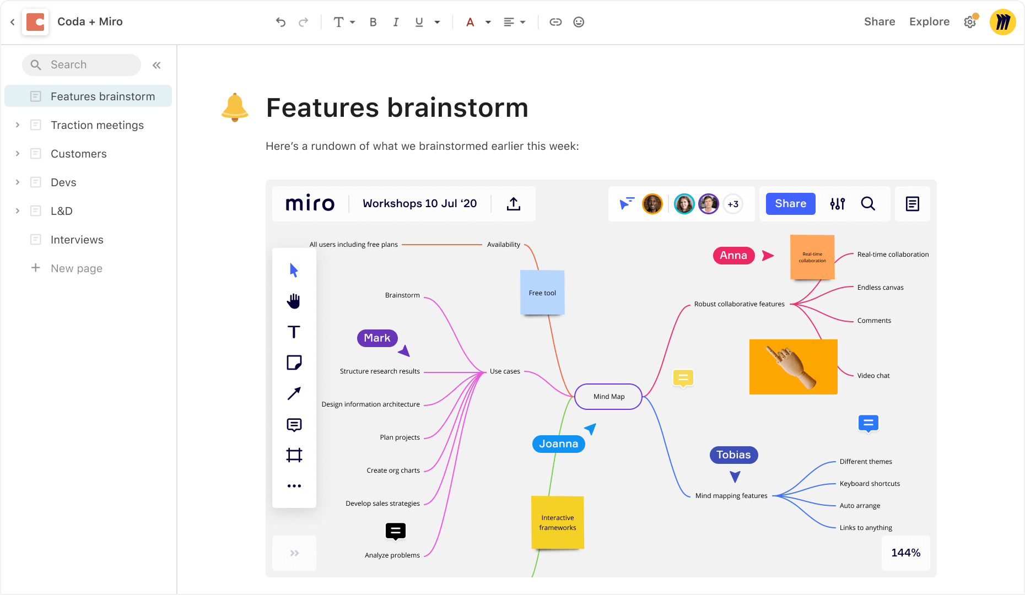The width and height of the screenshot is (1025, 595).
Task: Open the Traction meetings page
Action: (97, 125)
